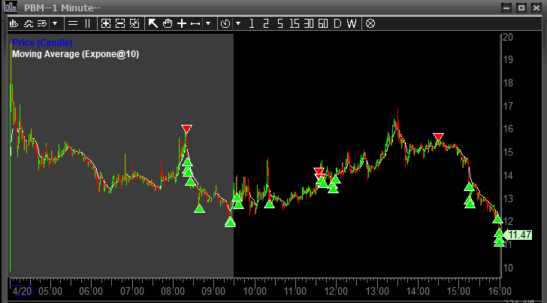
Task: Switch chart to weekly W interval
Action: 352,24
